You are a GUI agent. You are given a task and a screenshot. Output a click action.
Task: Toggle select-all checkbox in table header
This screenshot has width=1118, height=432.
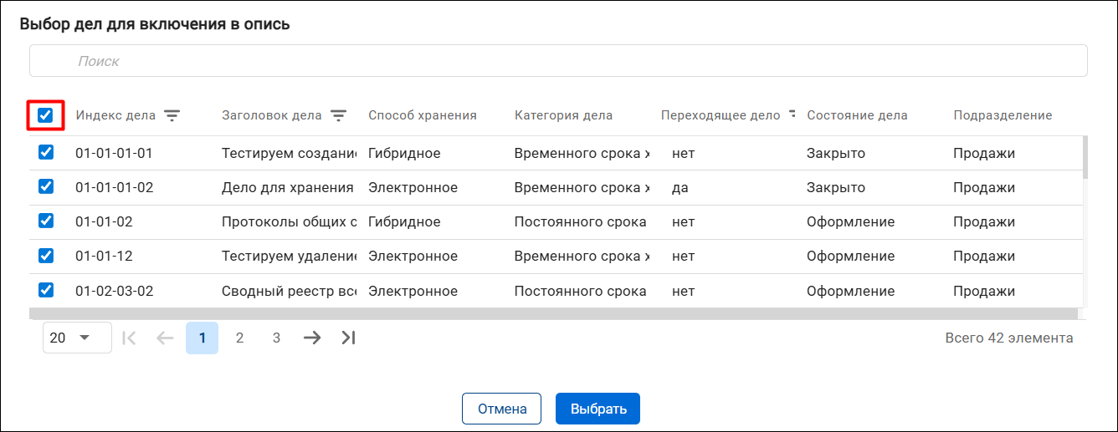coord(46,115)
